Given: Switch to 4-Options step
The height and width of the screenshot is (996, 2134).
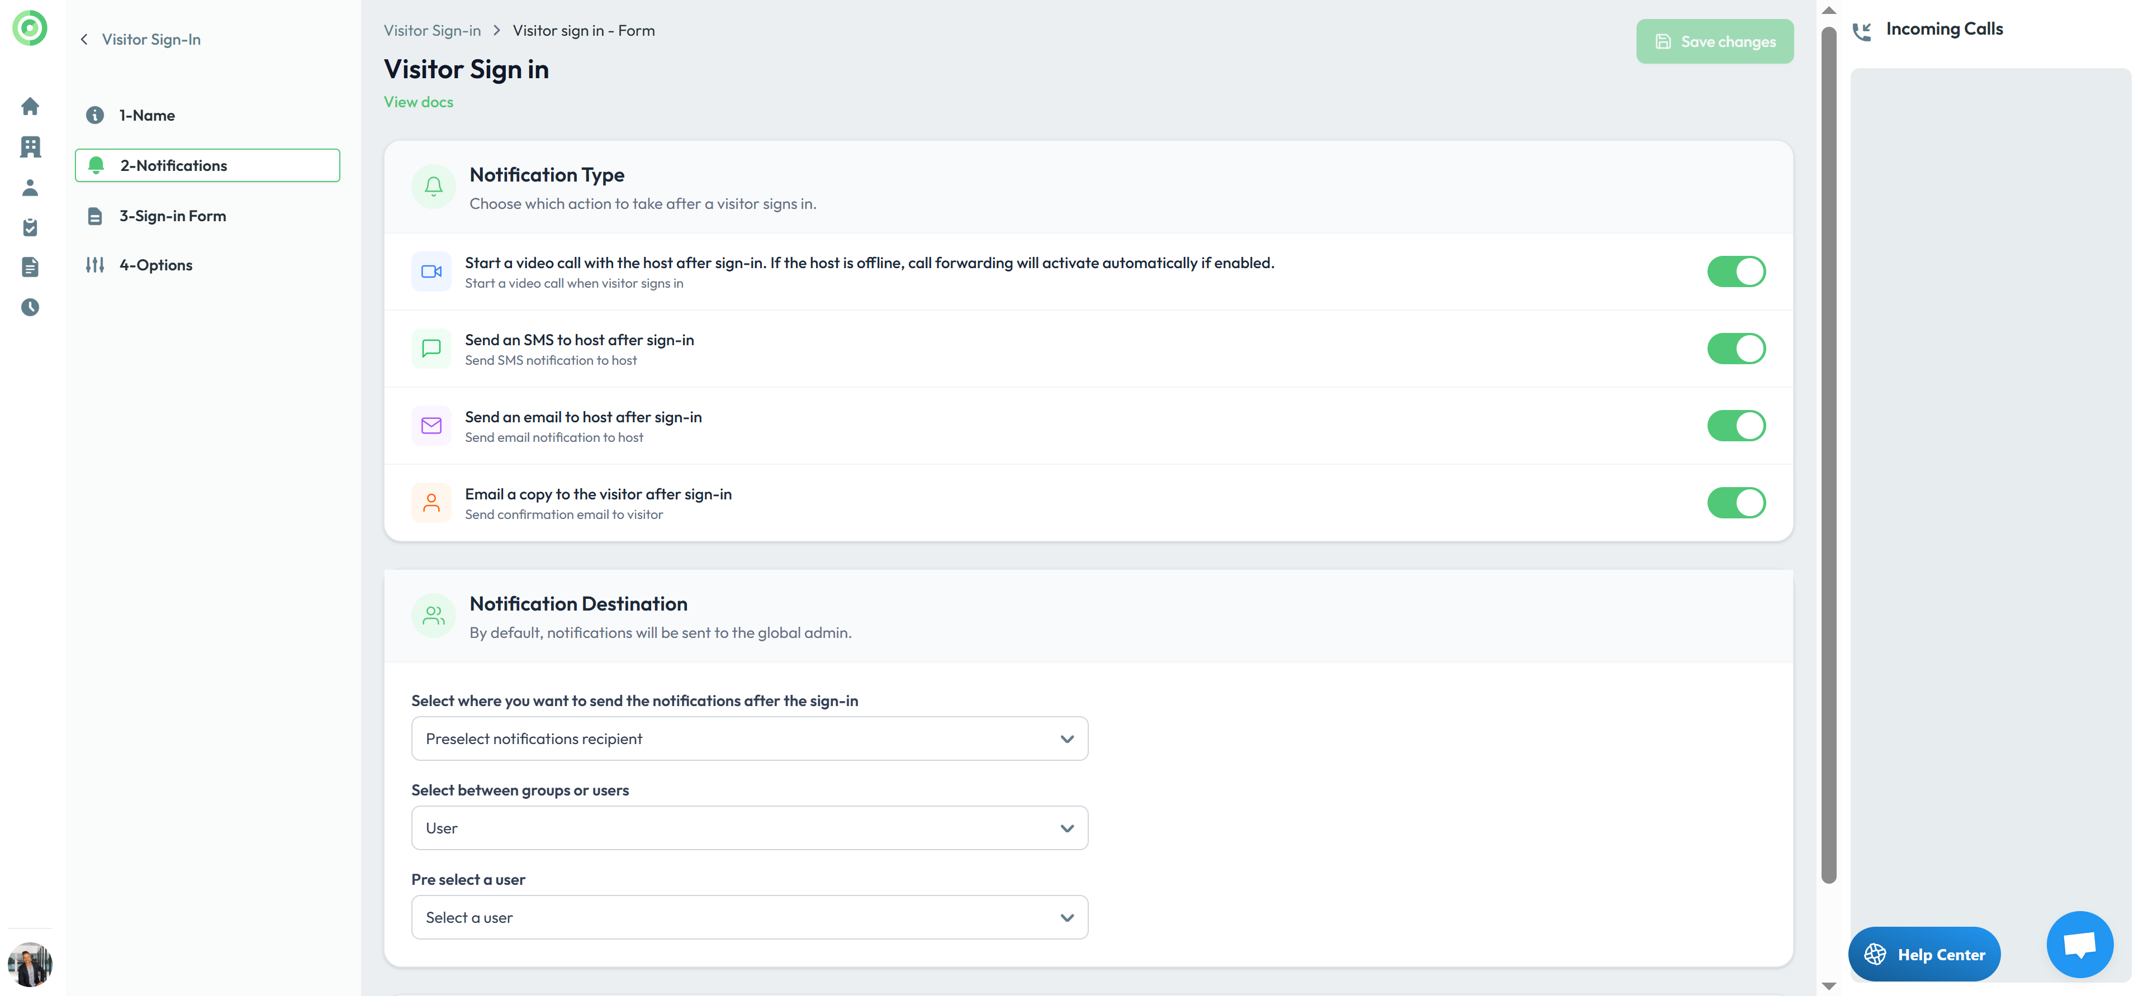Looking at the screenshot, I should click(156, 265).
